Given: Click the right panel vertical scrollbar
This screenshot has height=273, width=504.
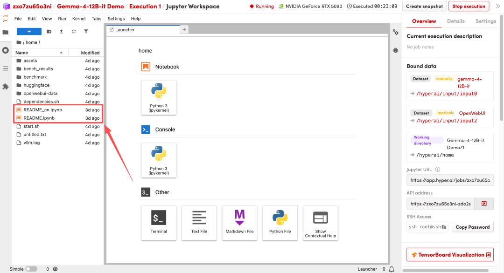Looking at the screenshot, I should coord(502,68).
